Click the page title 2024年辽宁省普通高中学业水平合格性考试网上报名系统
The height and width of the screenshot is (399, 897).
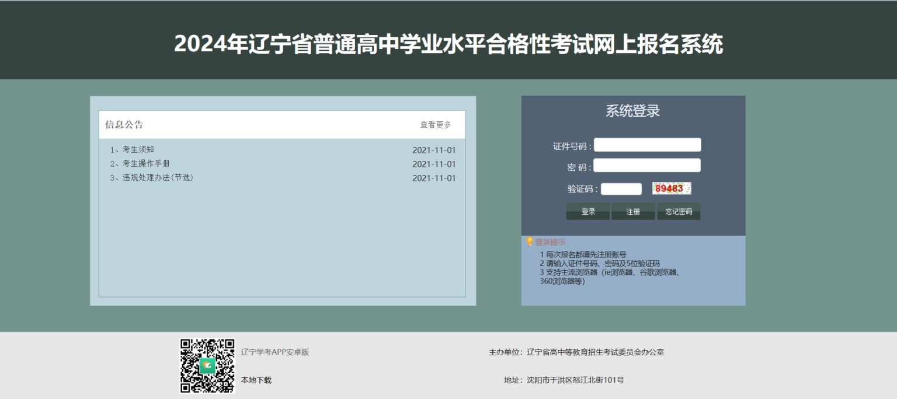[x=448, y=44]
